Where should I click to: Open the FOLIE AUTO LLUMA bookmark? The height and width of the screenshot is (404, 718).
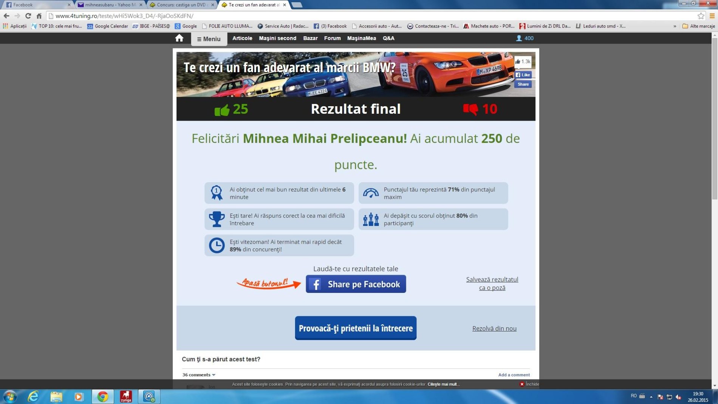point(227,26)
